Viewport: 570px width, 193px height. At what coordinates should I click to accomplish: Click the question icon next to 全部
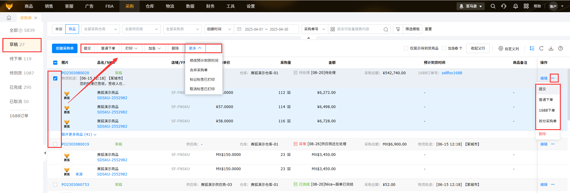pyautogui.click(x=20, y=30)
